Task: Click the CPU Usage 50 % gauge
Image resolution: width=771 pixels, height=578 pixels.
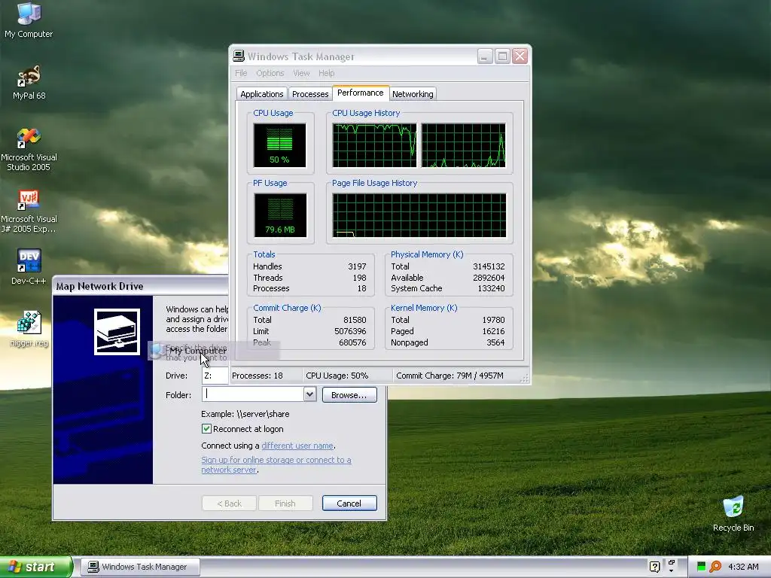Action: point(280,145)
